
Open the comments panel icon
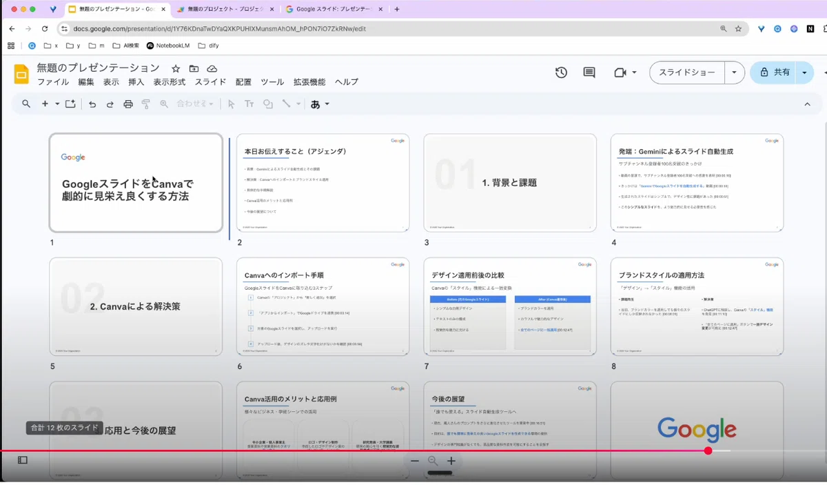589,72
